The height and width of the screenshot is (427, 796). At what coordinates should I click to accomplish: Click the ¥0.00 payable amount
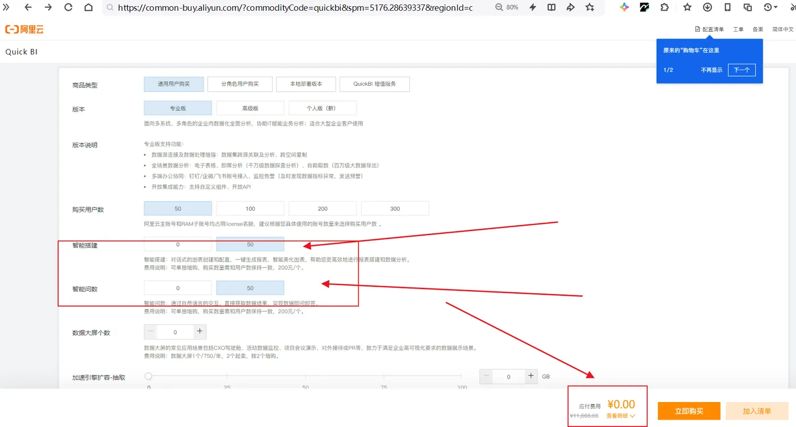(x=621, y=404)
